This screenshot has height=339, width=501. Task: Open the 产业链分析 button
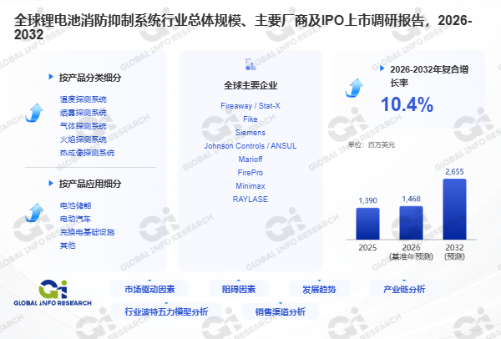click(x=404, y=289)
